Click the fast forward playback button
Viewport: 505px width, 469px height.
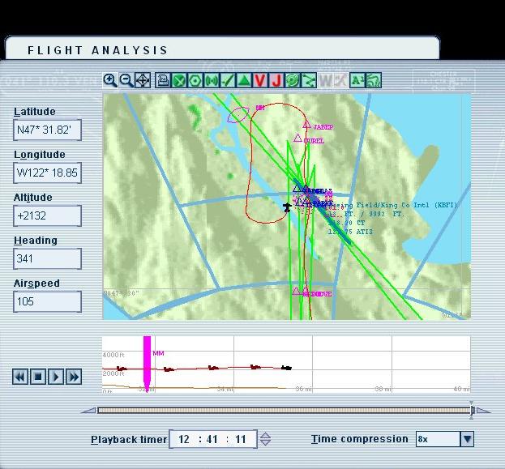tap(74, 377)
